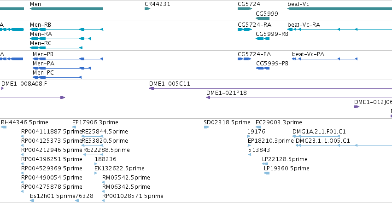The width and height of the screenshot is (392, 203).
Task: Select protein CG5724-PA
Action: point(244,59)
